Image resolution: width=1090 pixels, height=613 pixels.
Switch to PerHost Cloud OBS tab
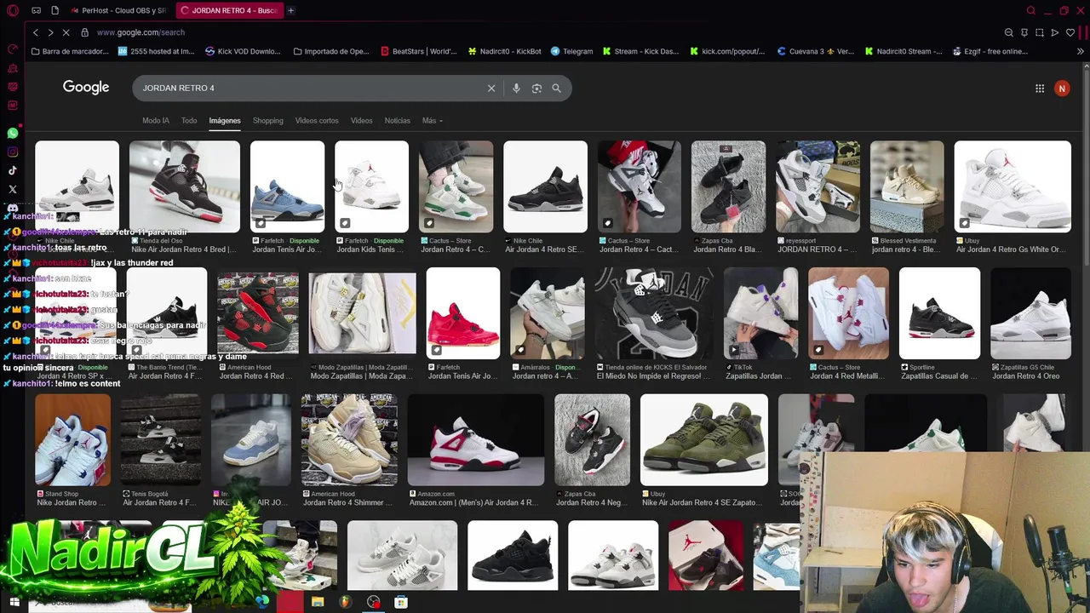(118, 10)
